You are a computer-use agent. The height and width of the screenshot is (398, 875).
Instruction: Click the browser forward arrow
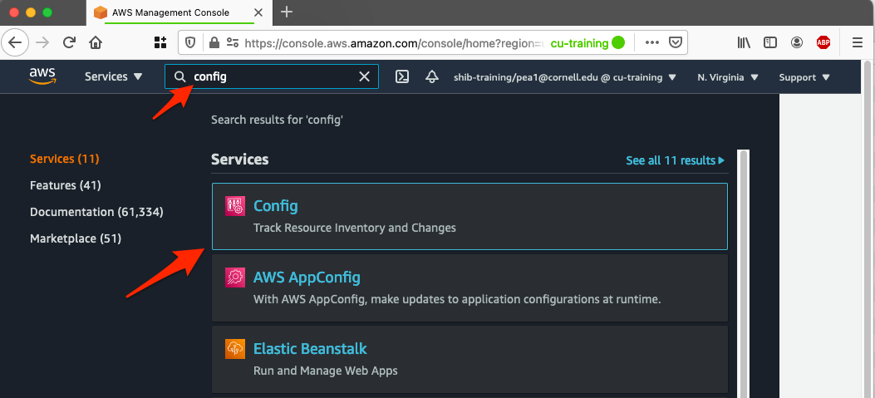42,42
